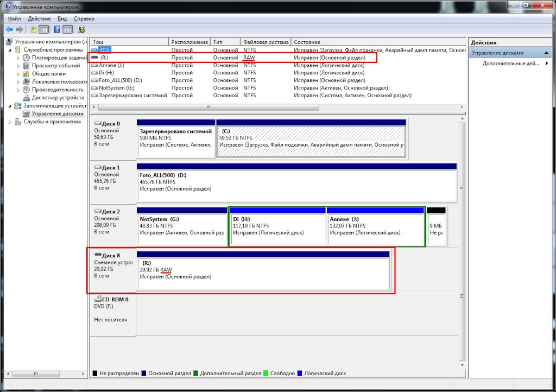556x392 pixels.
Task: Expand the Службы и приложения node
Action: point(10,122)
